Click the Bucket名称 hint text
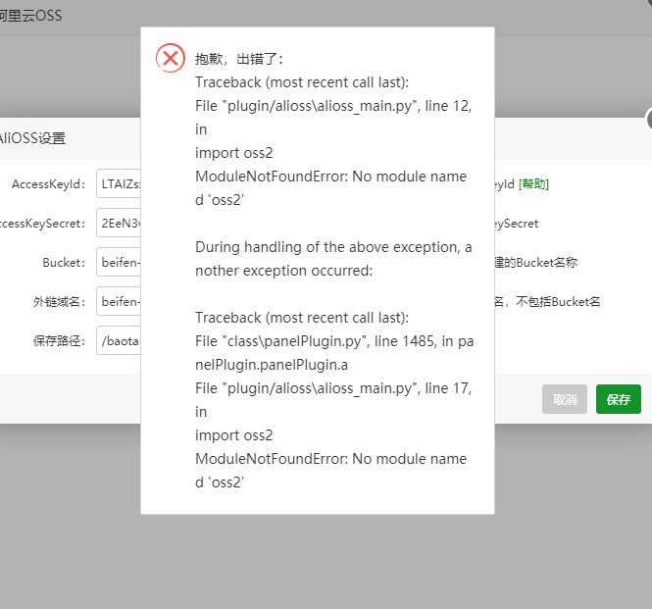The height and width of the screenshot is (609, 652). (536, 263)
